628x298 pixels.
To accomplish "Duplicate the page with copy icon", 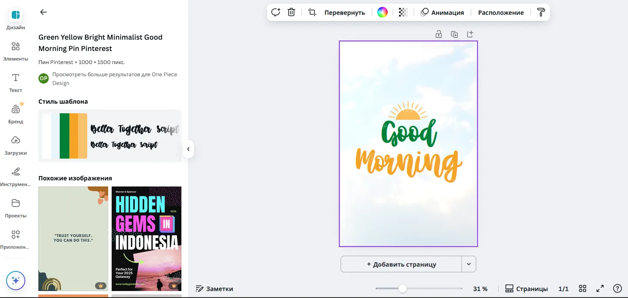I will tap(454, 34).
